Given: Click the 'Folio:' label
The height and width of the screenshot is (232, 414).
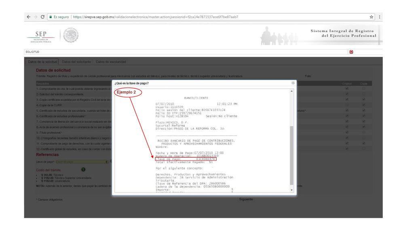Looking at the screenshot, I should [x=308, y=76].
